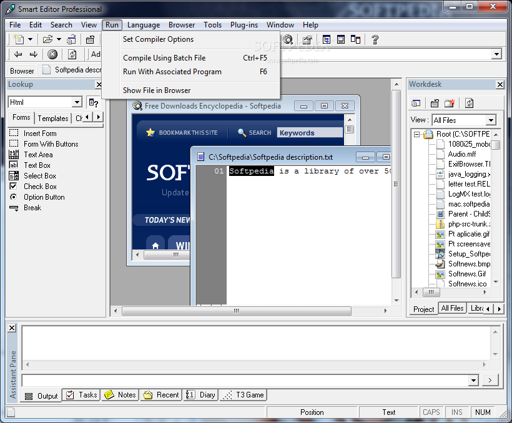Open the Softpedia description document tab
512x423 pixels.
pyautogui.click(x=72, y=70)
